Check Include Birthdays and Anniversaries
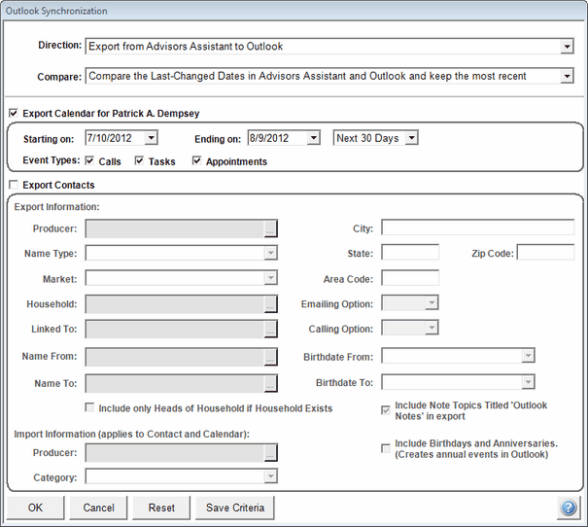 [386, 448]
